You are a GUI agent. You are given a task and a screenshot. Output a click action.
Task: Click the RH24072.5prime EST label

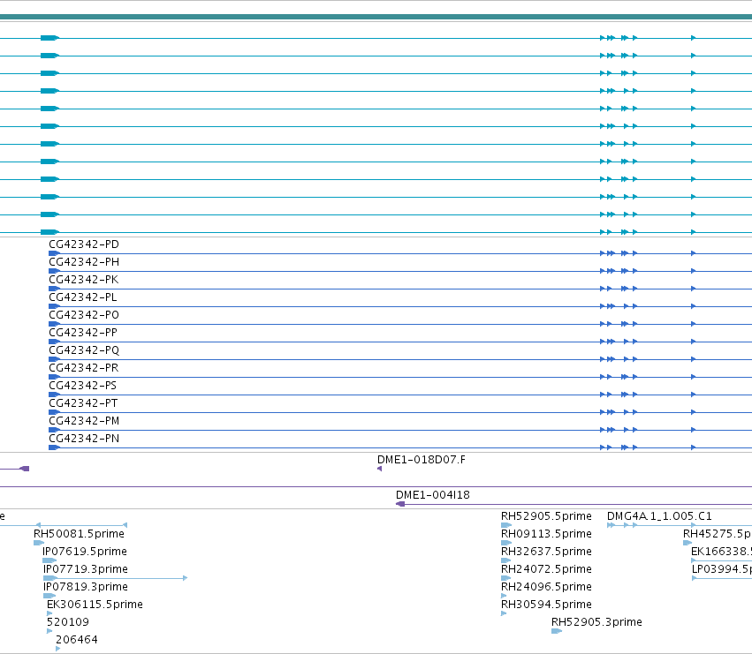(x=546, y=569)
